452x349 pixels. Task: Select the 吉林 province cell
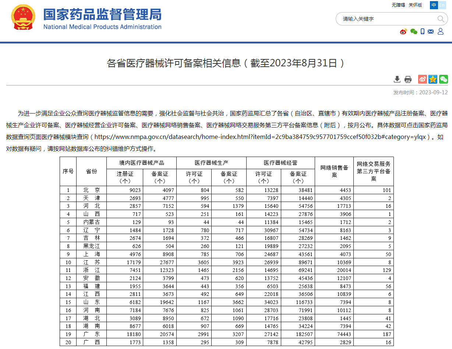[92, 238]
